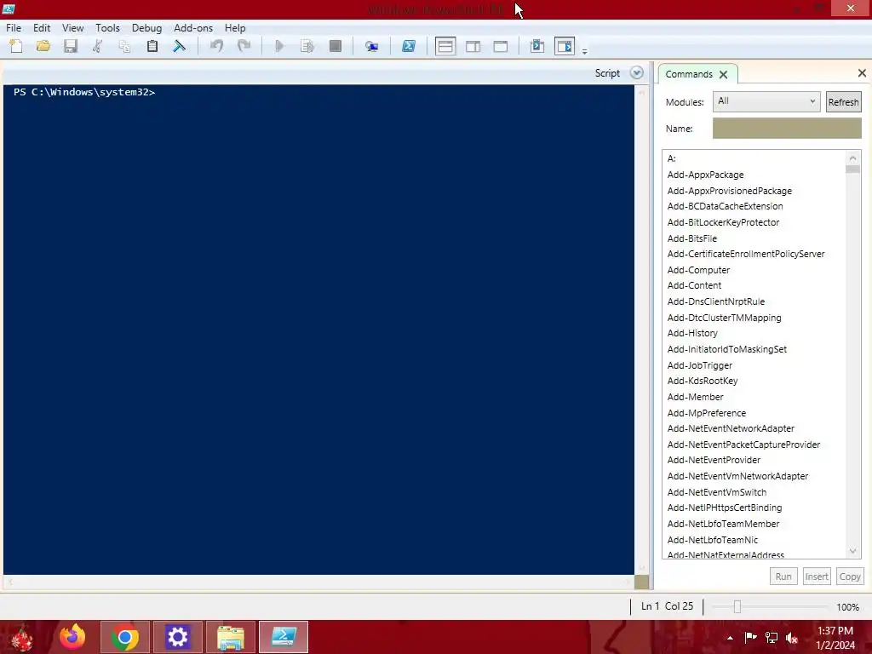872x654 pixels.
Task: Show script pane on right icon
Action: (x=473, y=46)
